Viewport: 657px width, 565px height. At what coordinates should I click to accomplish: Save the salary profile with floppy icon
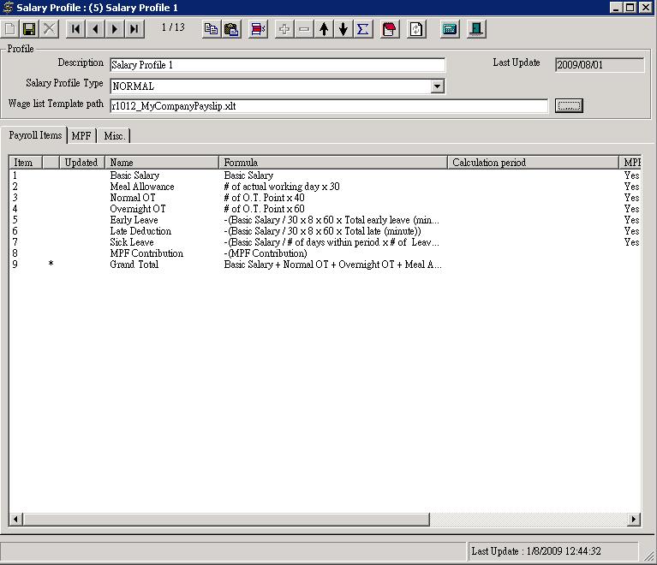click(29, 29)
